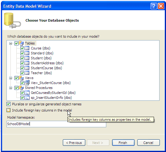Click the Stored Procedures folder icon
Screen dimensions: 166x152
tap(21, 88)
